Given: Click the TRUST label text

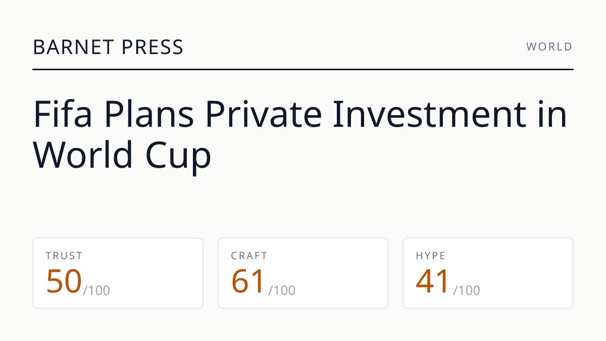Looking at the screenshot, I should coord(64,256).
